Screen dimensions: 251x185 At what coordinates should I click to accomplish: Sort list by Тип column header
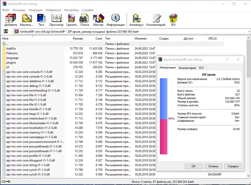click(118, 38)
